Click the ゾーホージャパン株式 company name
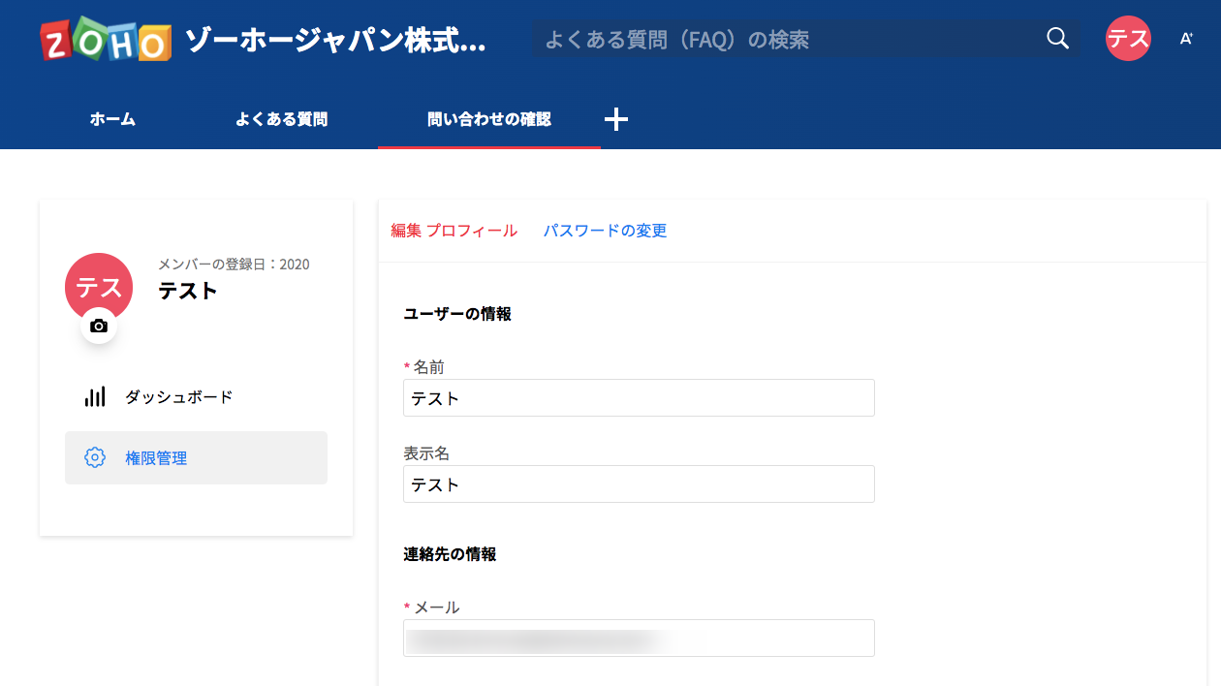Image resolution: width=1221 pixels, height=686 pixels. [335, 41]
